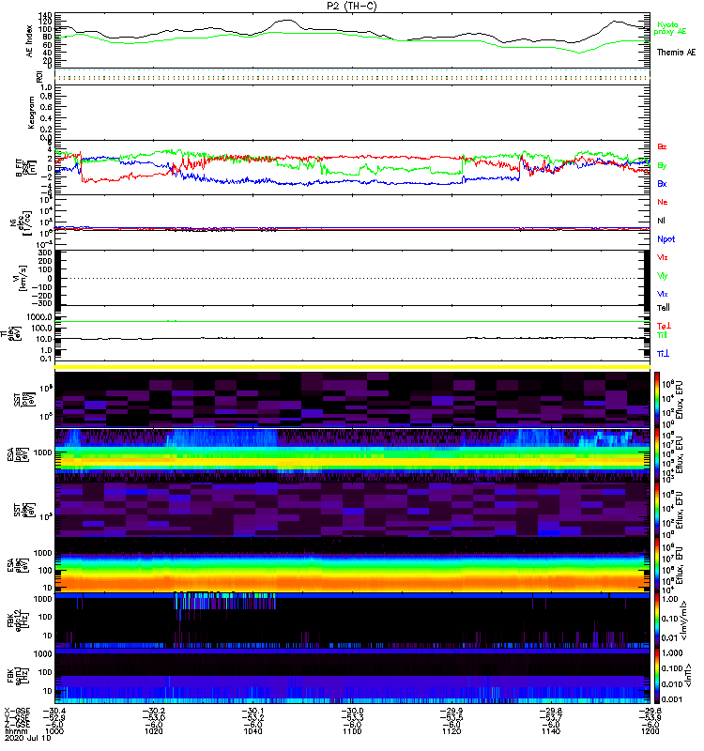This screenshot has height=751, width=704.
Task: Click the X-GSE value -30.1
Action: point(253,711)
